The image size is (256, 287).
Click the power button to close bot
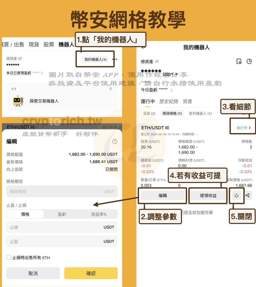237,196
